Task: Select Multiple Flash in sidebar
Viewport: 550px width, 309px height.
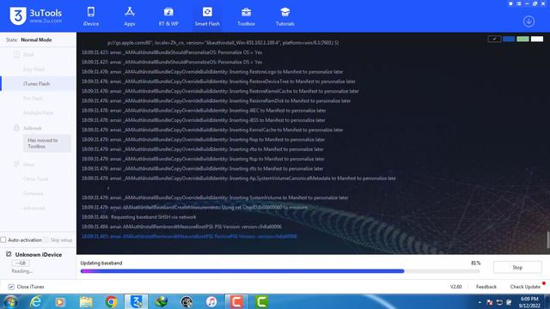Action: (x=38, y=112)
